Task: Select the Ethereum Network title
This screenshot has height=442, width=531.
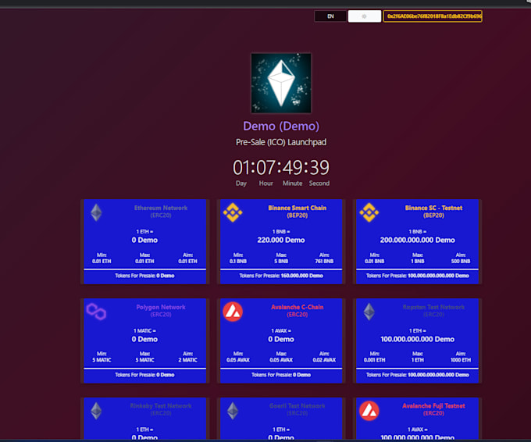Action: tap(161, 208)
